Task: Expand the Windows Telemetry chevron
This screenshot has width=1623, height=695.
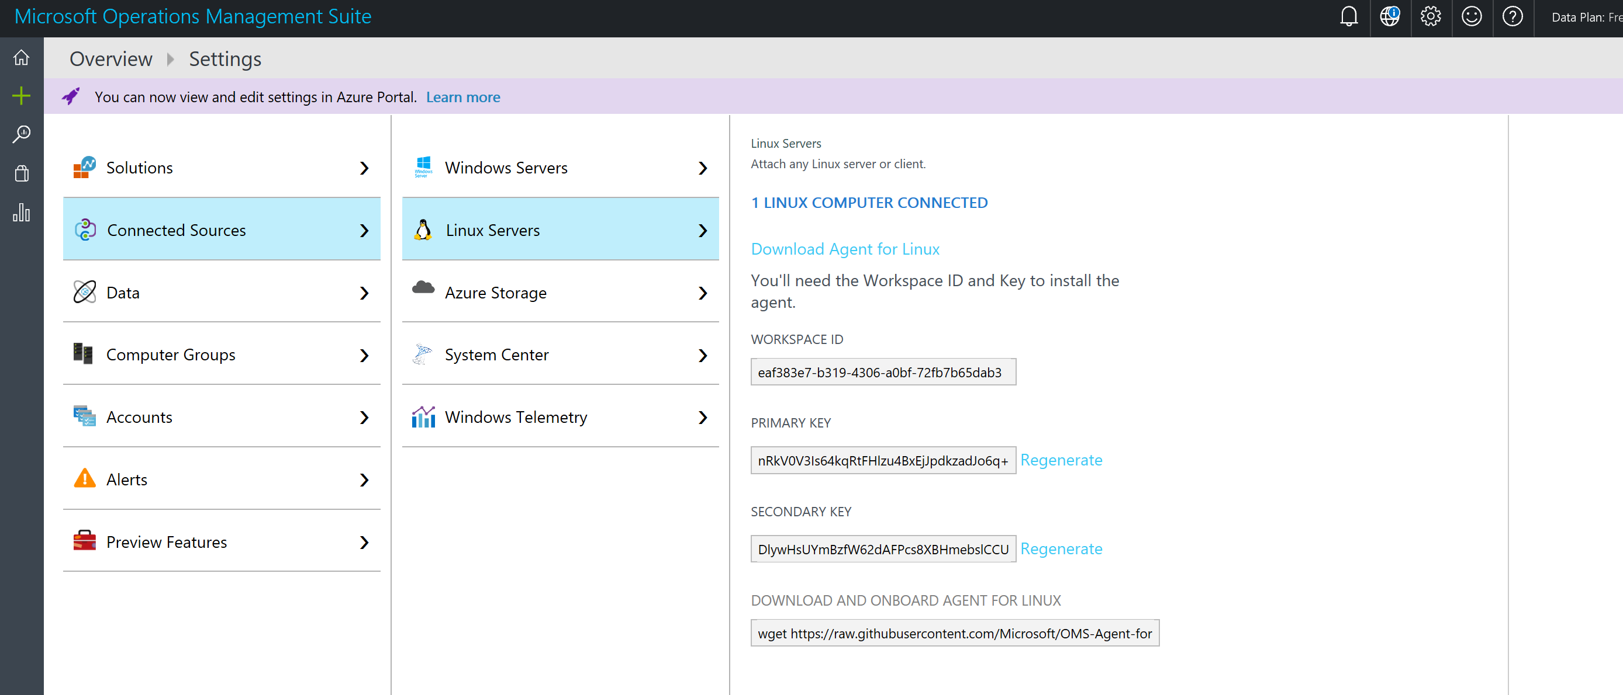Action: (703, 418)
